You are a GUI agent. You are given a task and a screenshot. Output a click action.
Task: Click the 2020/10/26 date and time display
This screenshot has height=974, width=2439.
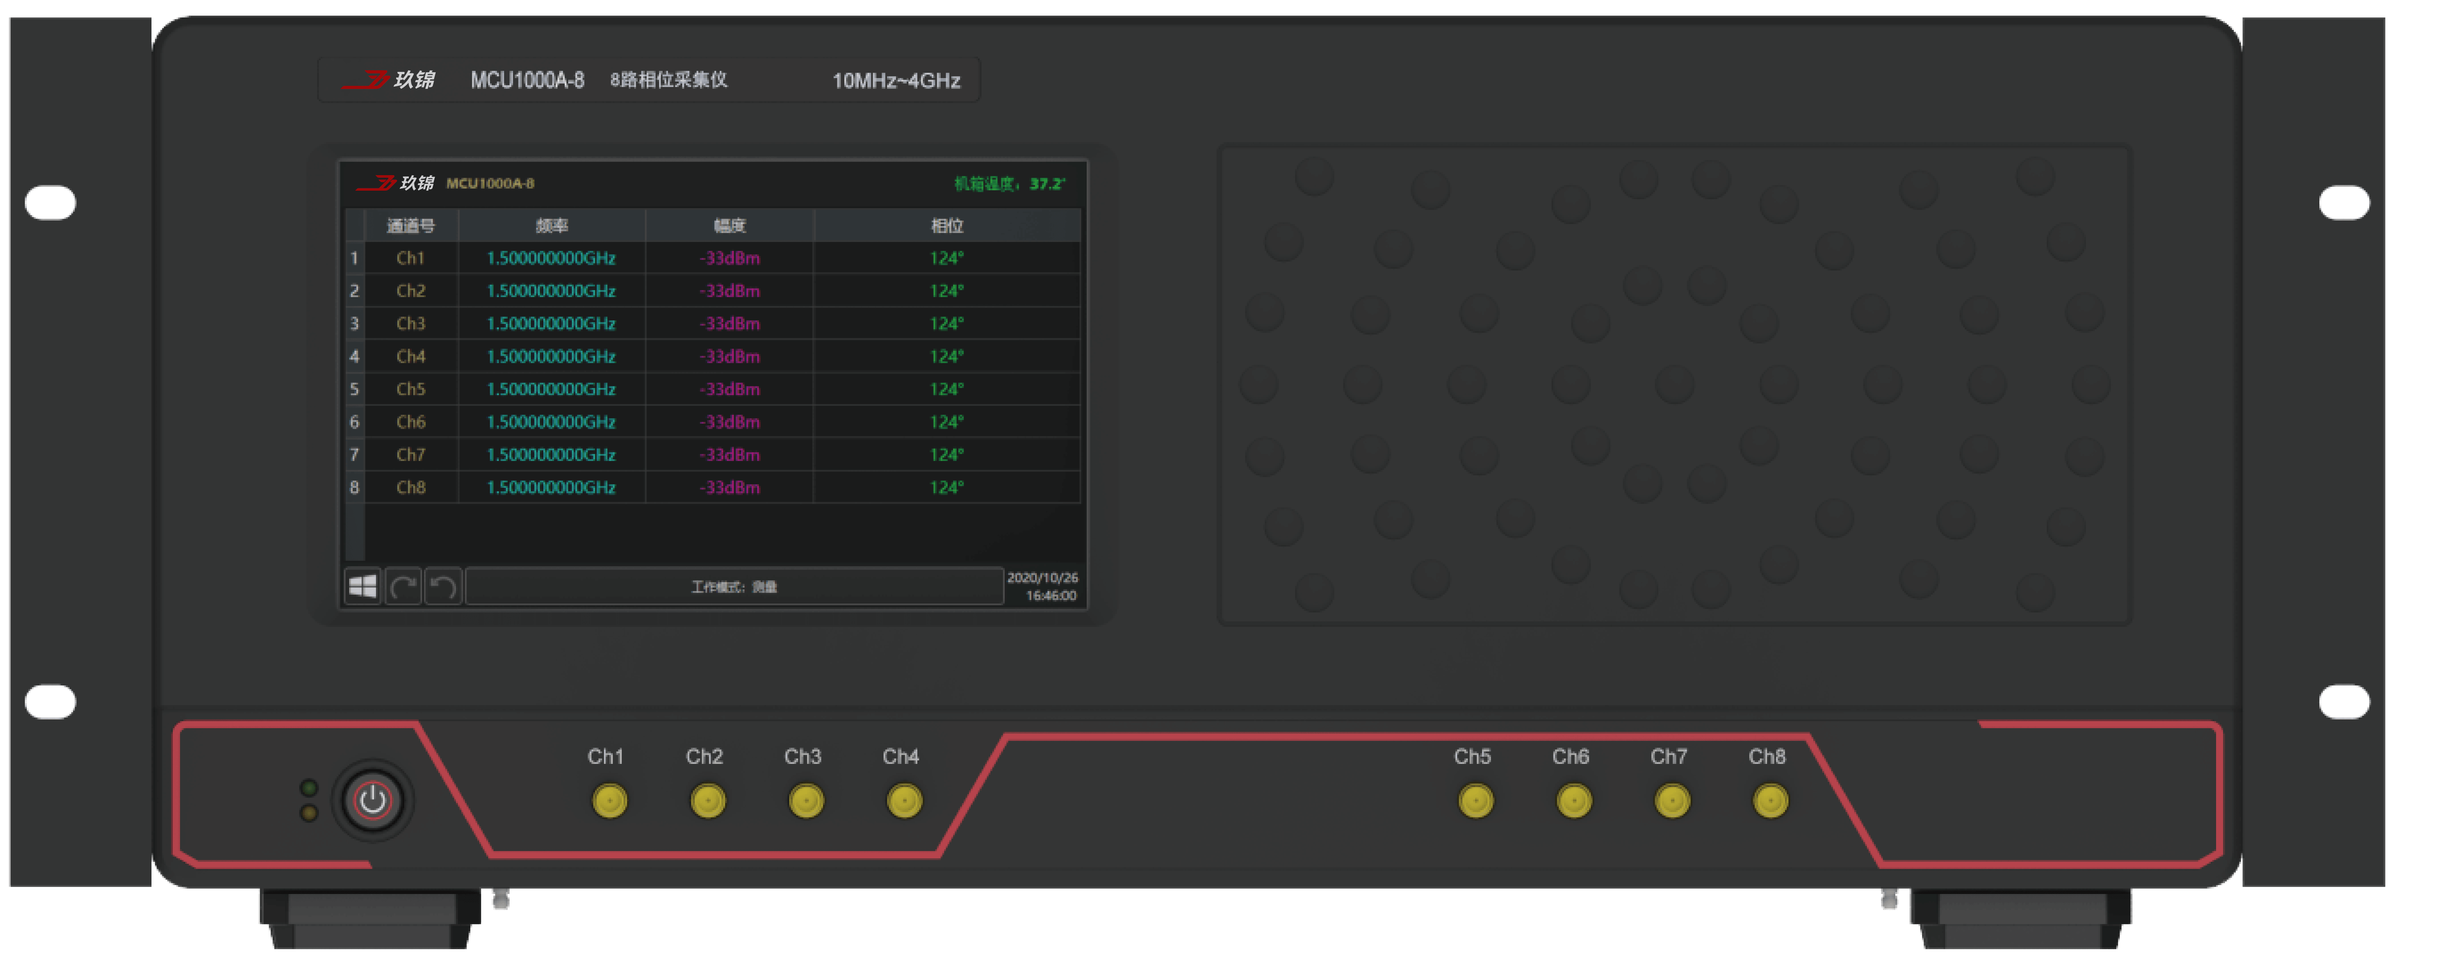(x=1042, y=587)
